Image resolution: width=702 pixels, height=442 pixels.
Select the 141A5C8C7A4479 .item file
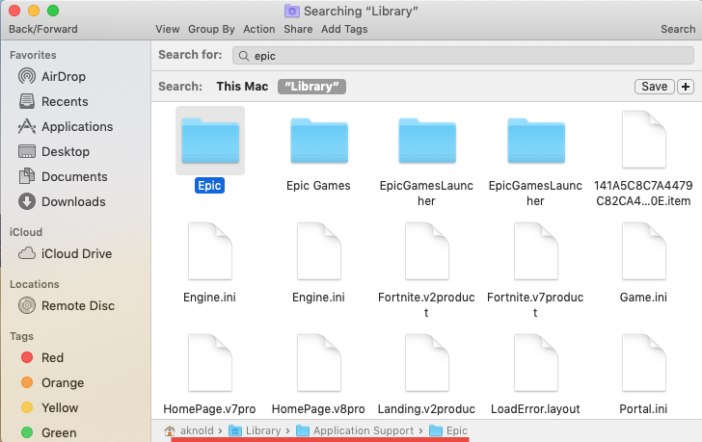pos(644,140)
